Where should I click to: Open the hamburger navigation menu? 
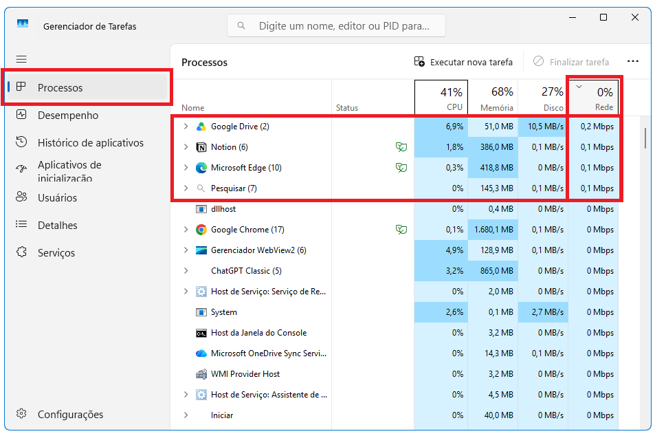21,59
